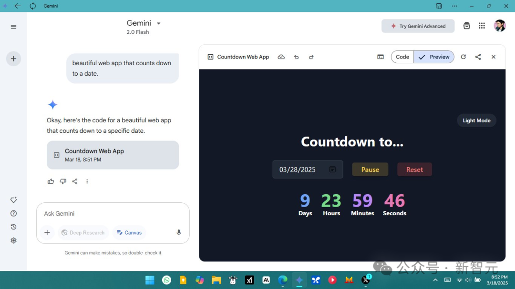Refresh the canvas preview
The width and height of the screenshot is (515, 289).
tap(463, 57)
